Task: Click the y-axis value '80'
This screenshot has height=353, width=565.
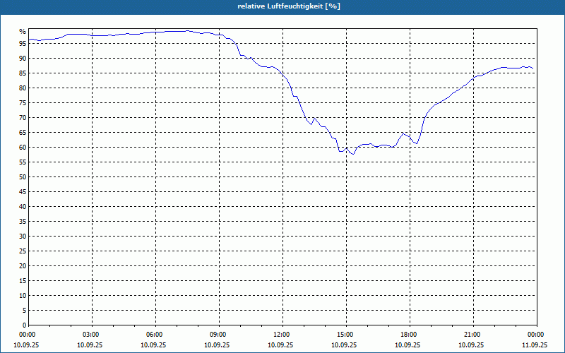Action: [23, 88]
